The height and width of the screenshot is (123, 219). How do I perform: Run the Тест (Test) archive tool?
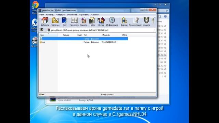(x=64, y=22)
